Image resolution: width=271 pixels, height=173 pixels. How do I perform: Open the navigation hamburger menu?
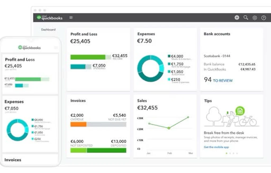click(71, 17)
